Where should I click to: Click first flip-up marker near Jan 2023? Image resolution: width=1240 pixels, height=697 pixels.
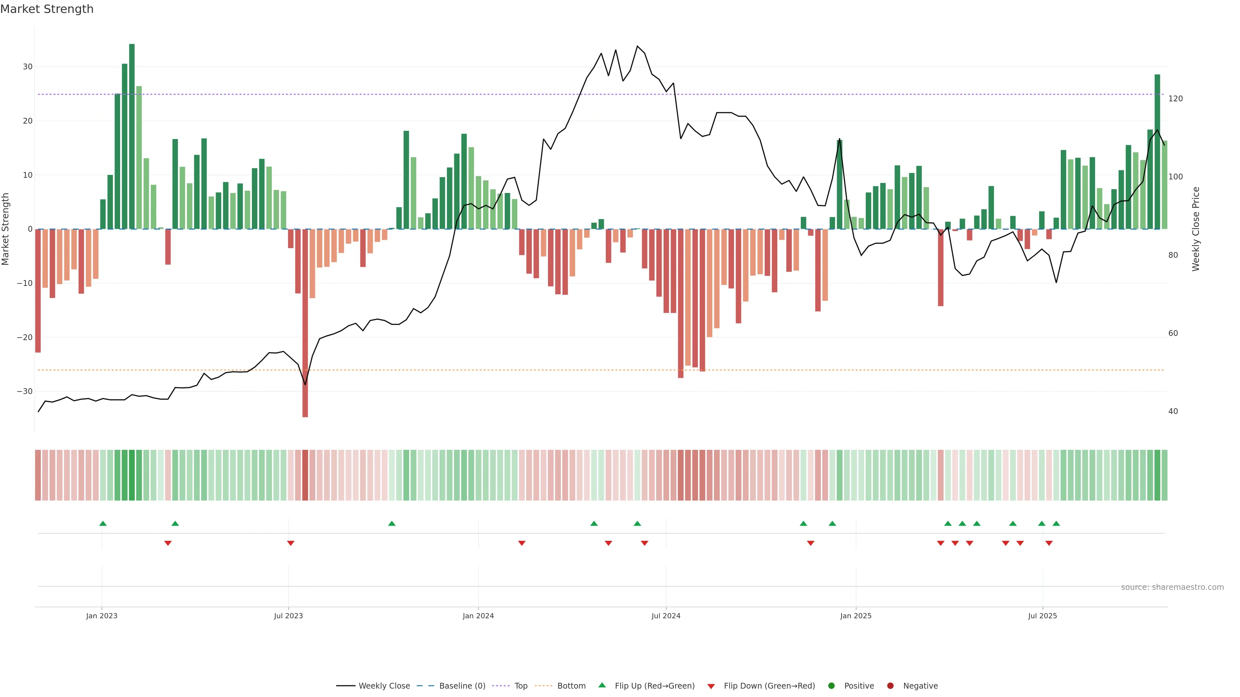103,523
